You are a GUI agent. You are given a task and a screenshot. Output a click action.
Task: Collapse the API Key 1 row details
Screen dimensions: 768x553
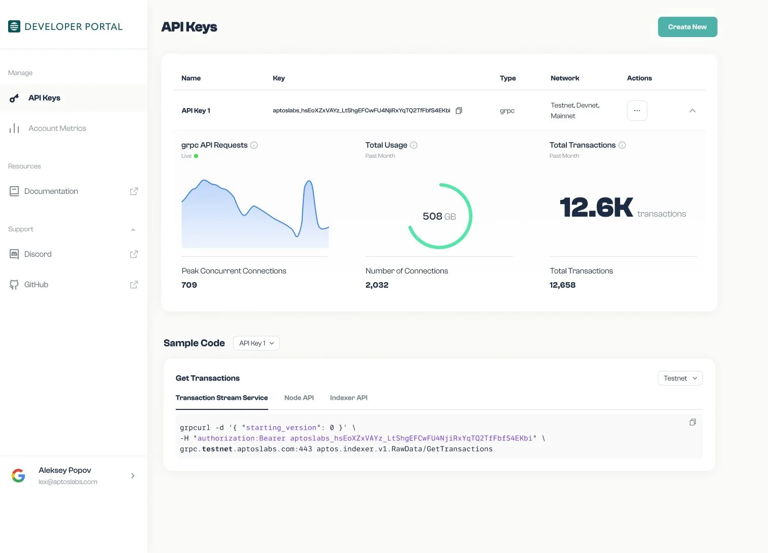(x=692, y=111)
